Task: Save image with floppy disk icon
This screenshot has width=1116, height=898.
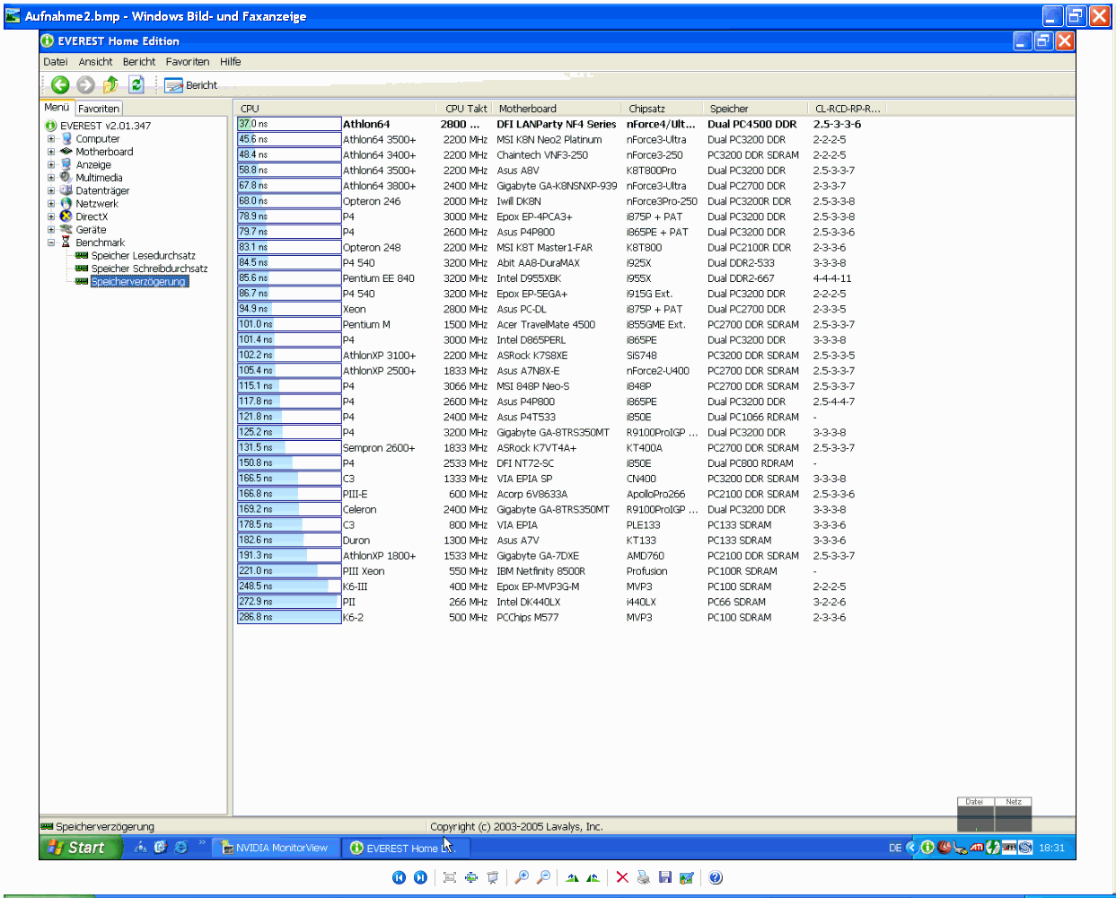Action: tap(664, 877)
